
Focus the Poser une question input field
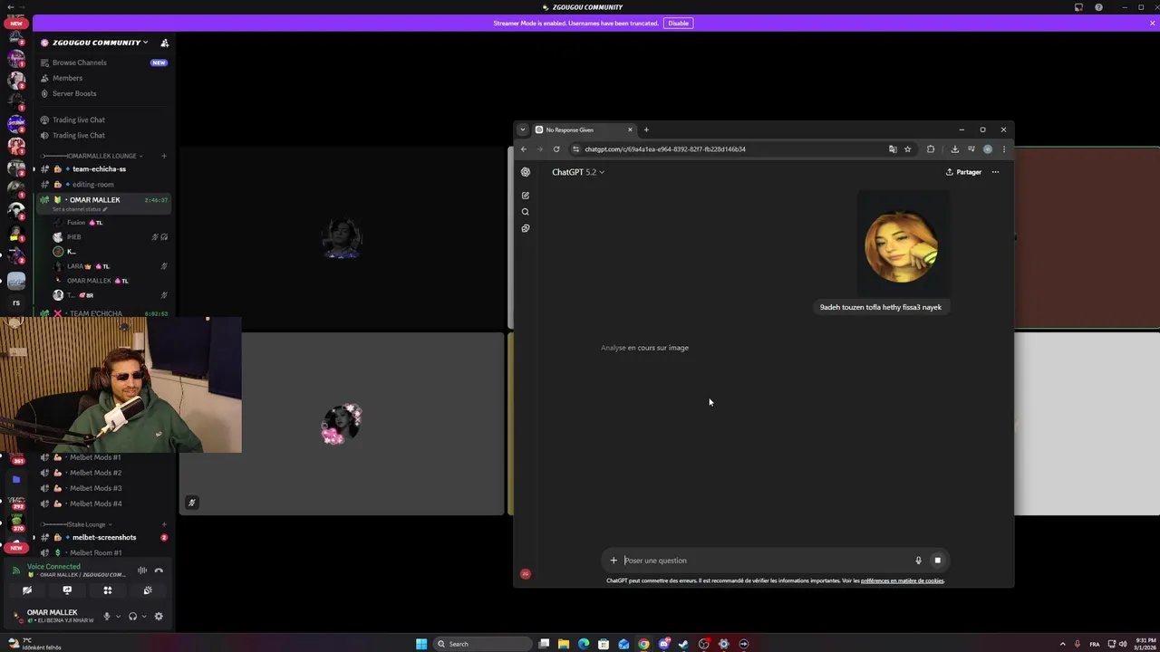click(x=766, y=561)
